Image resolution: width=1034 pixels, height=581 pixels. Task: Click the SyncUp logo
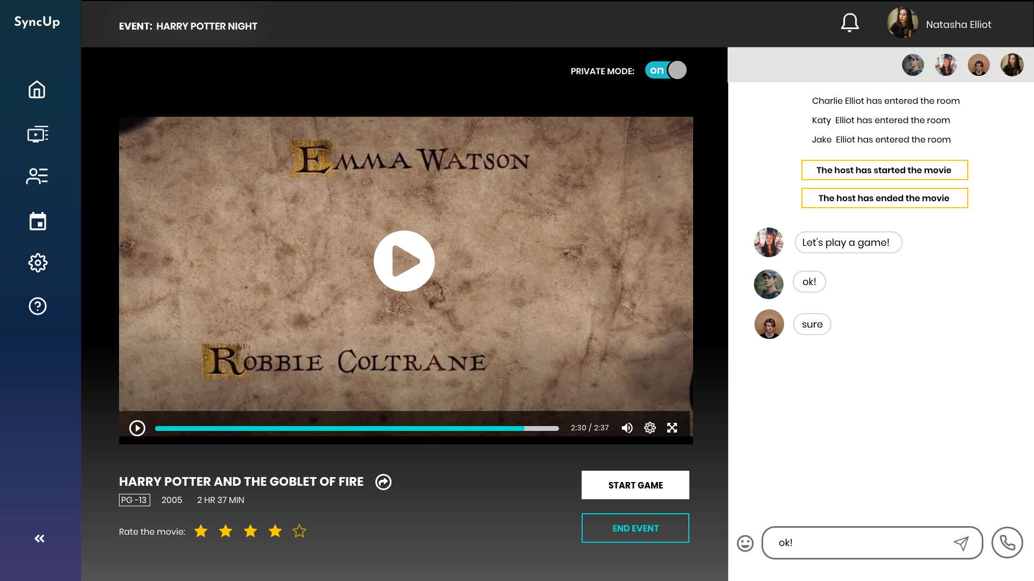(37, 22)
